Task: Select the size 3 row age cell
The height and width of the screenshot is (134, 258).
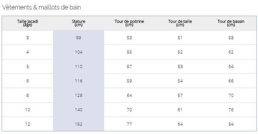Action: tap(28, 38)
